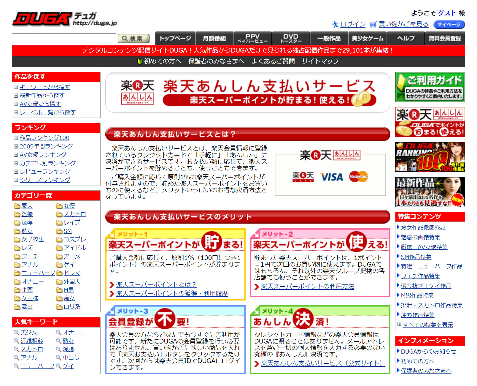Screen dimensions: 477x386
Task: Expand plus icon beside AV女優から探す
Action: (16, 104)
